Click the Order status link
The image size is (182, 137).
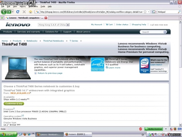[122, 25]
